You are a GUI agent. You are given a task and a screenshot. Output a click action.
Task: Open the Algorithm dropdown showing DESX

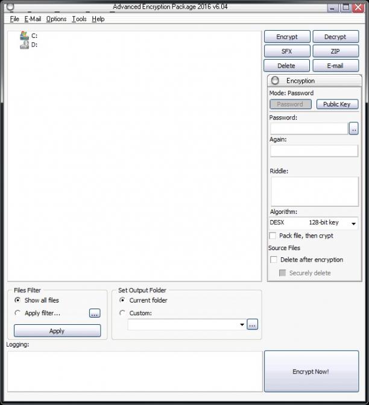point(314,223)
